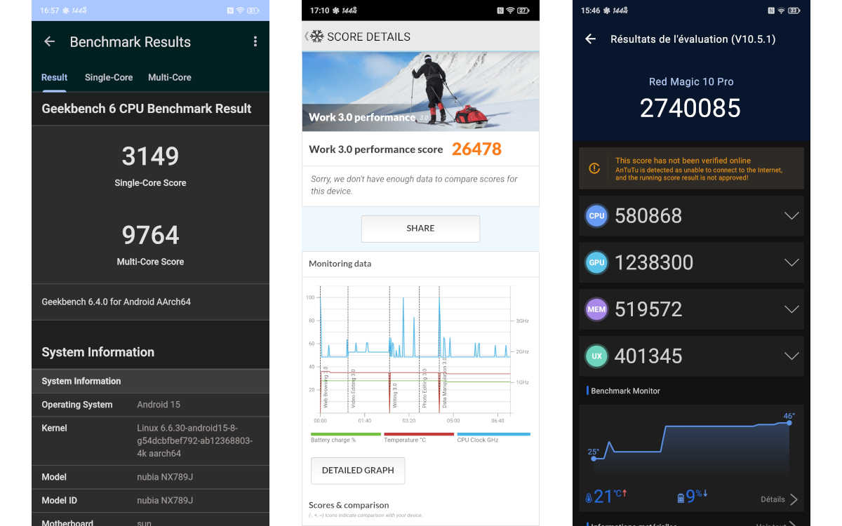Tap the PCMark snowflake logo in Score Details
Screen dimensions: 842x526
pos(317,36)
